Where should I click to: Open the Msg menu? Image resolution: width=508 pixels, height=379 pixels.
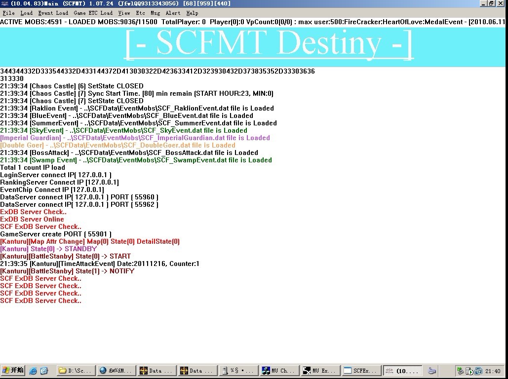point(156,13)
